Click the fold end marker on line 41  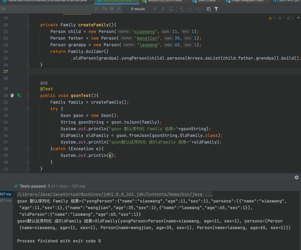(28, 168)
